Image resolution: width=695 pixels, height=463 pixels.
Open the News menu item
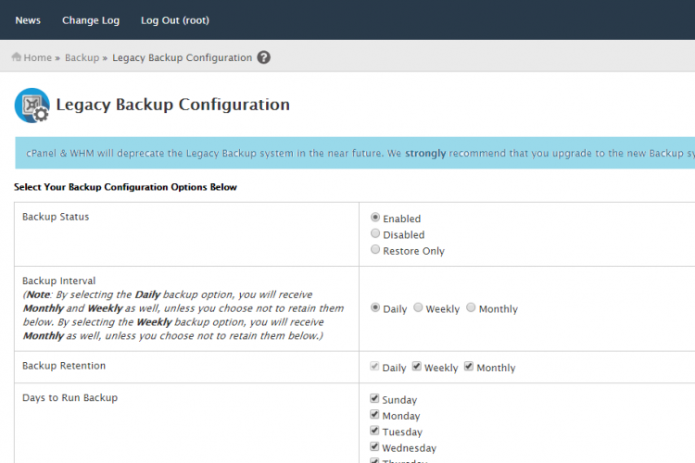click(28, 20)
